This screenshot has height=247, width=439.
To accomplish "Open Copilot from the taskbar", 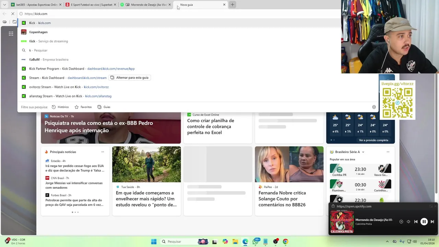I will pos(225,242).
